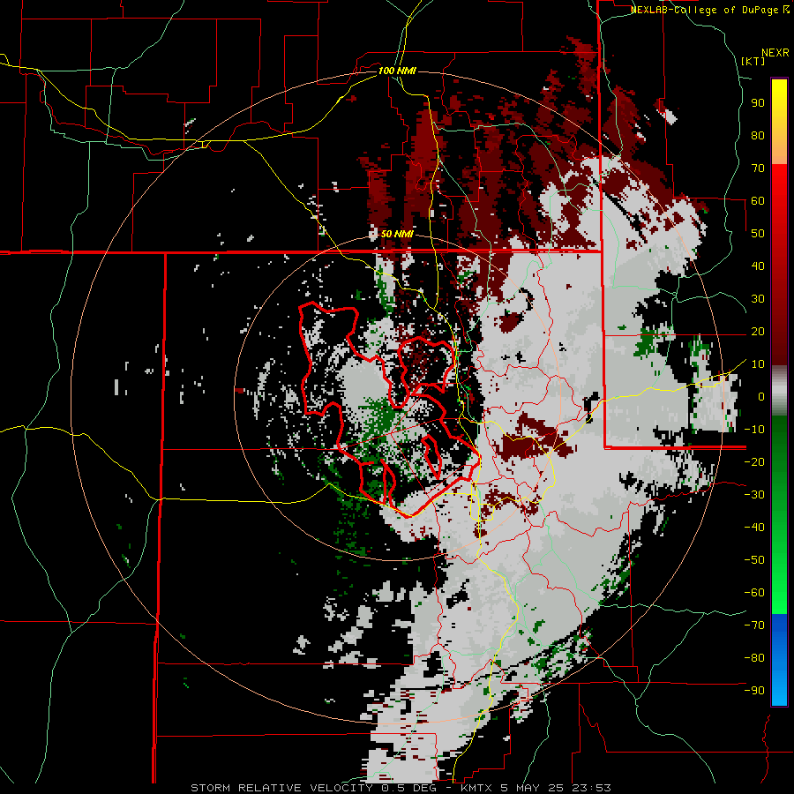Click the '-40' value on the velocity scale
The height and width of the screenshot is (794, 794).
(754, 528)
